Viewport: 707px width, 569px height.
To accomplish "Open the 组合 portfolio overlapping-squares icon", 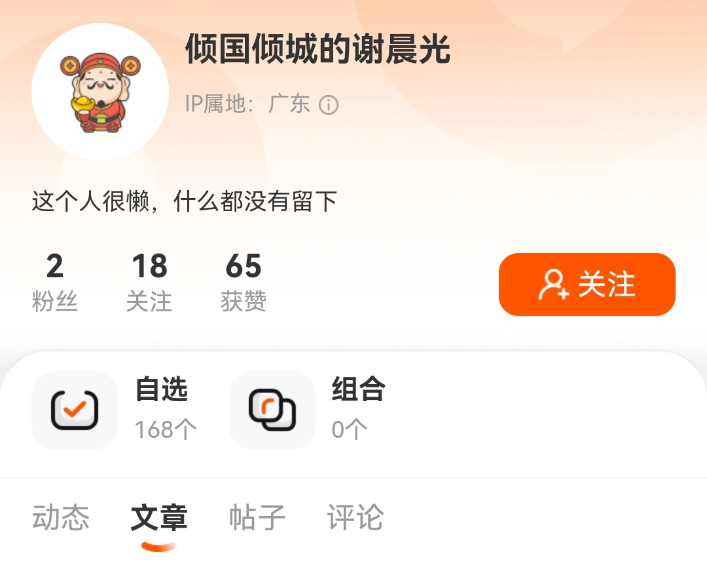I will click(x=272, y=410).
